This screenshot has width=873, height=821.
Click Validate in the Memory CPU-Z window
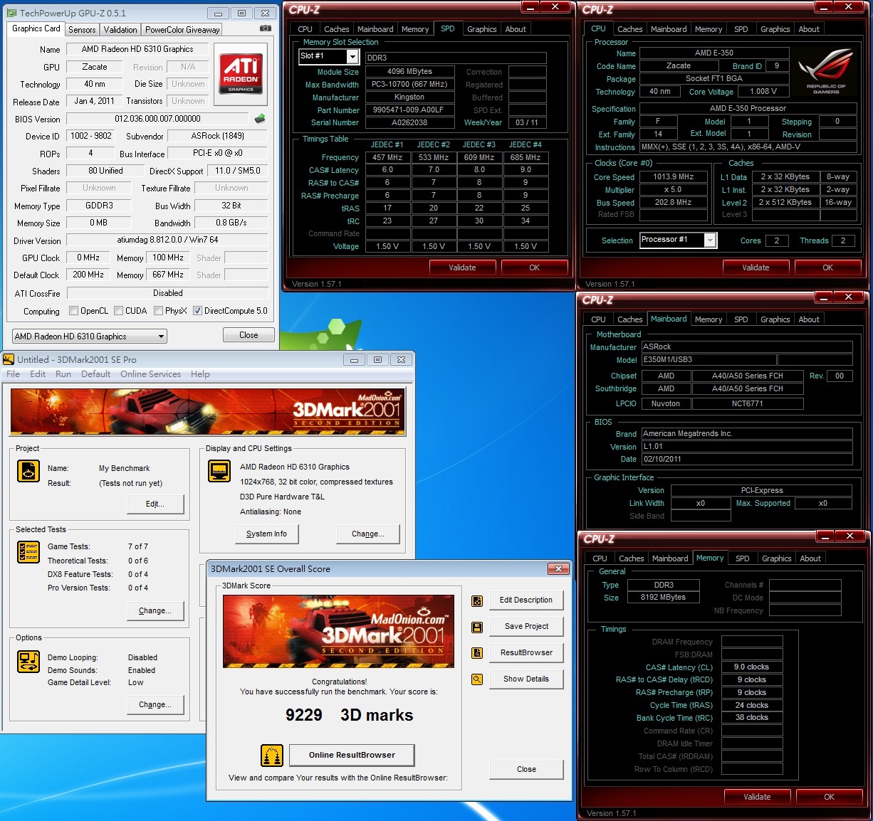[757, 797]
